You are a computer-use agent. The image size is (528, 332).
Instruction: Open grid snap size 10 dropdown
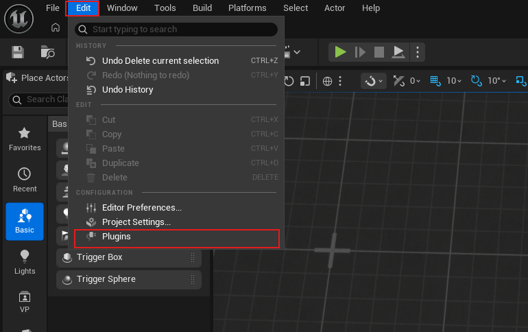[x=455, y=81]
